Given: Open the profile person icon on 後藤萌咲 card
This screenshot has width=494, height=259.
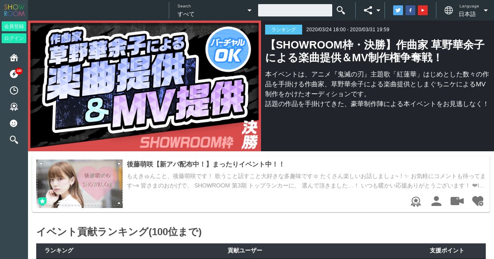Looking at the screenshot, I should [436, 201].
